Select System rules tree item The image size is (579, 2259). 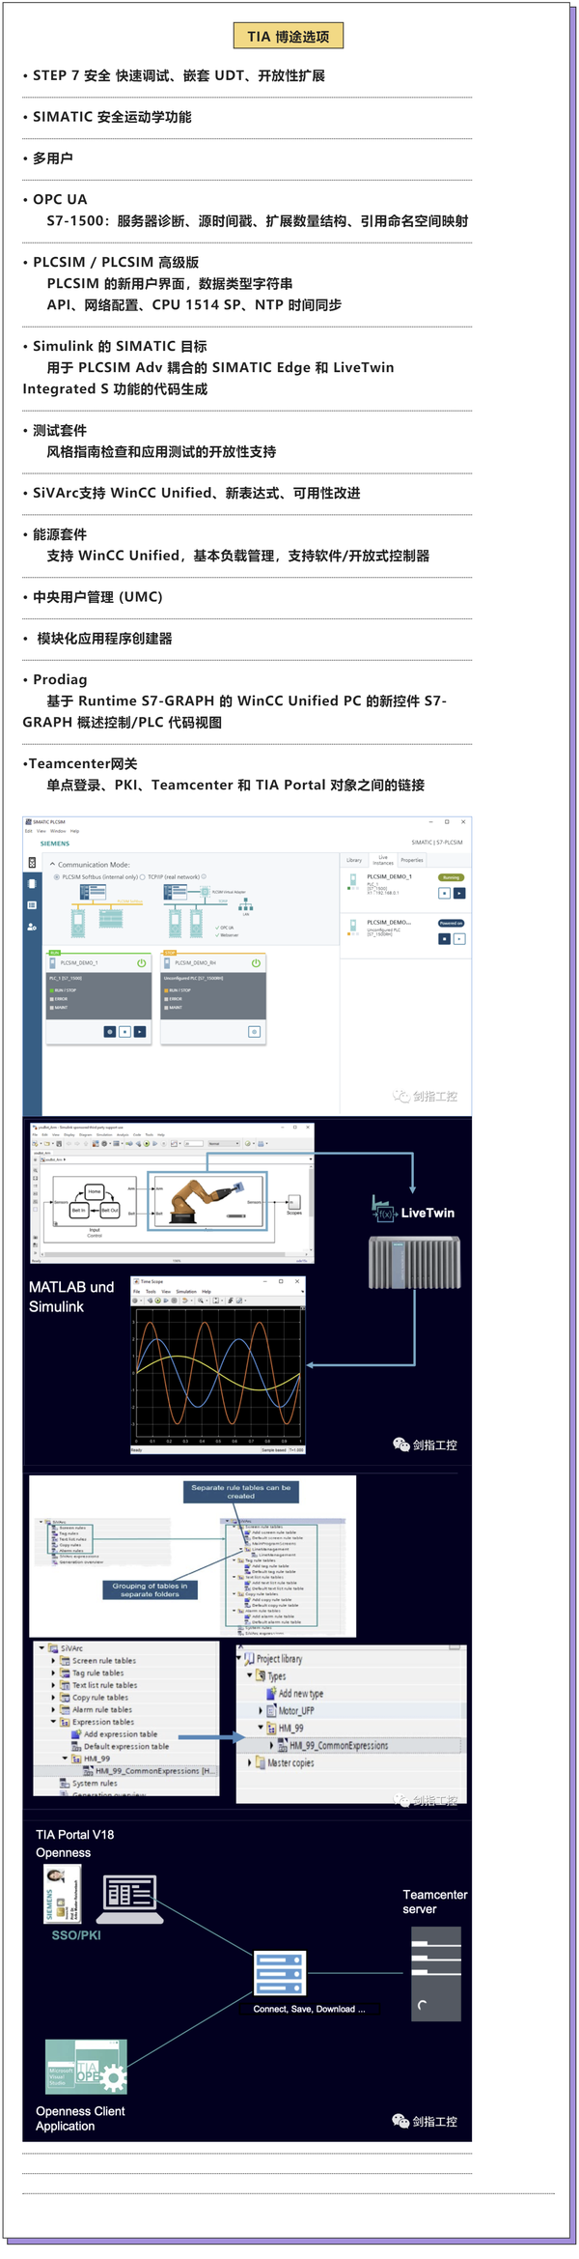tap(95, 1784)
